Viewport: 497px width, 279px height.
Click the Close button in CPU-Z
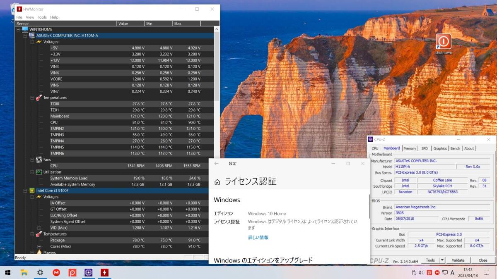[x=483, y=260]
